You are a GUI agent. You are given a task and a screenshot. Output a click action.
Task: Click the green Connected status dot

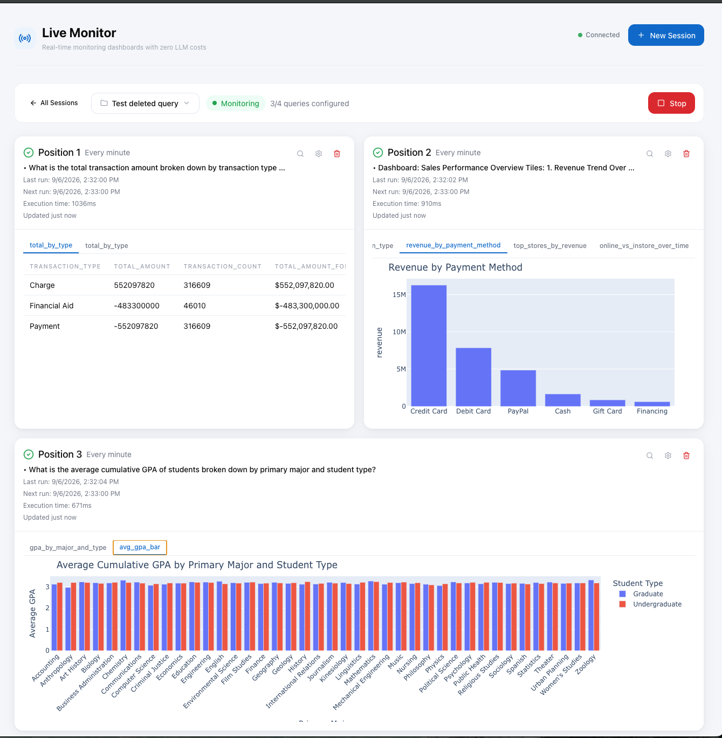[x=580, y=35]
